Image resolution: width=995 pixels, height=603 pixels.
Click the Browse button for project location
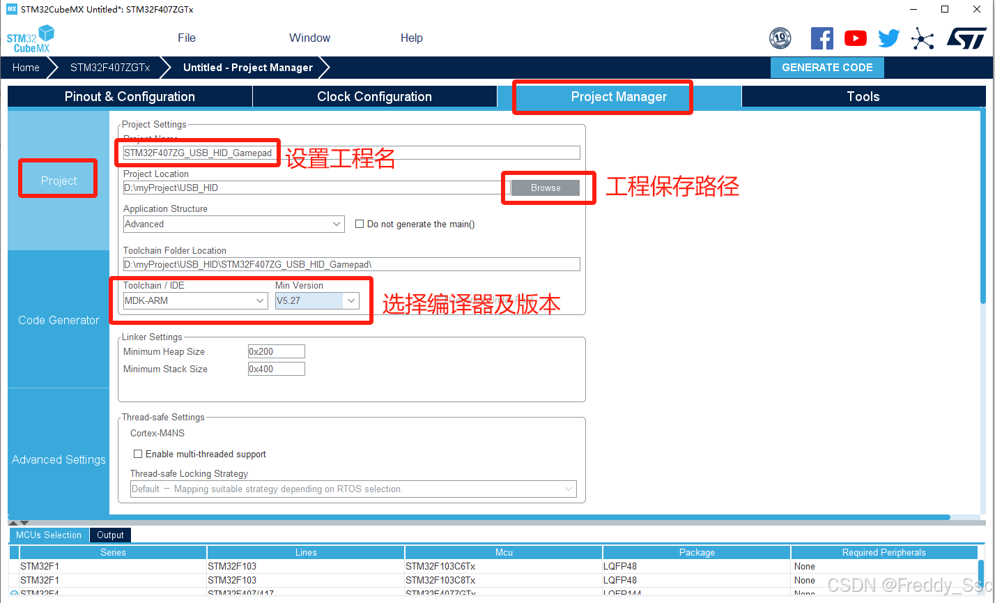click(x=546, y=188)
